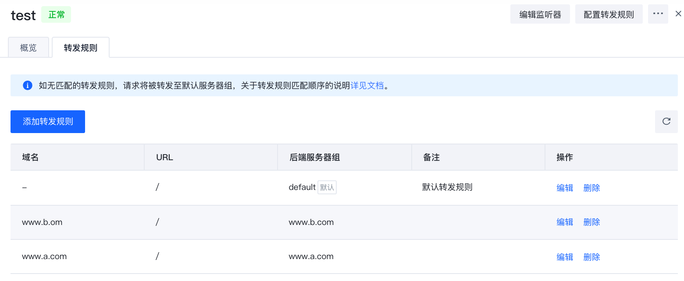This screenshot has height=281, width=684.
Task: Open the three-dots more actions menu
Action: point(658,14)
